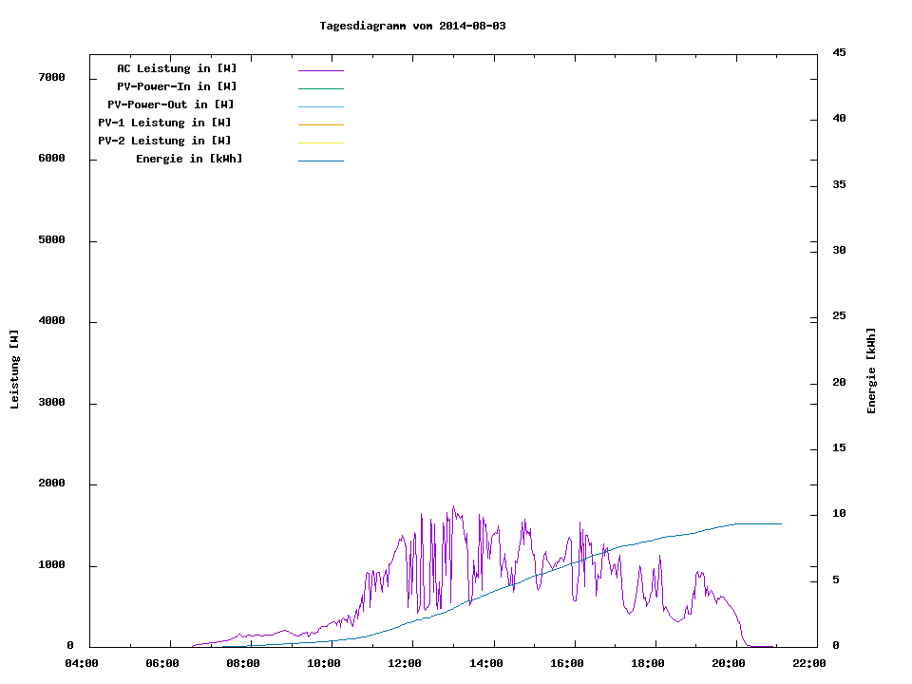The image size is (912, 684).
Task: Click the right axis title Energie [kWh]
Action: 872,371
